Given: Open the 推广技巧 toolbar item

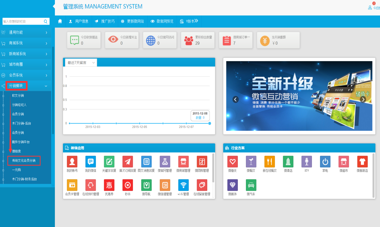Looking at the screenshot, I should click(105, 21).
